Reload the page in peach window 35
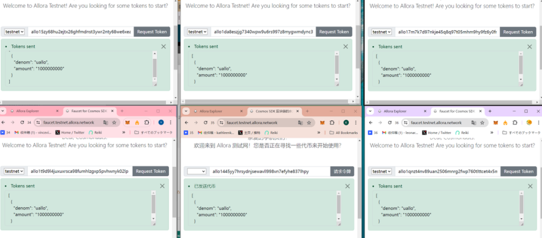This screenshot has width=542, height=238. (x=206, y=122)
